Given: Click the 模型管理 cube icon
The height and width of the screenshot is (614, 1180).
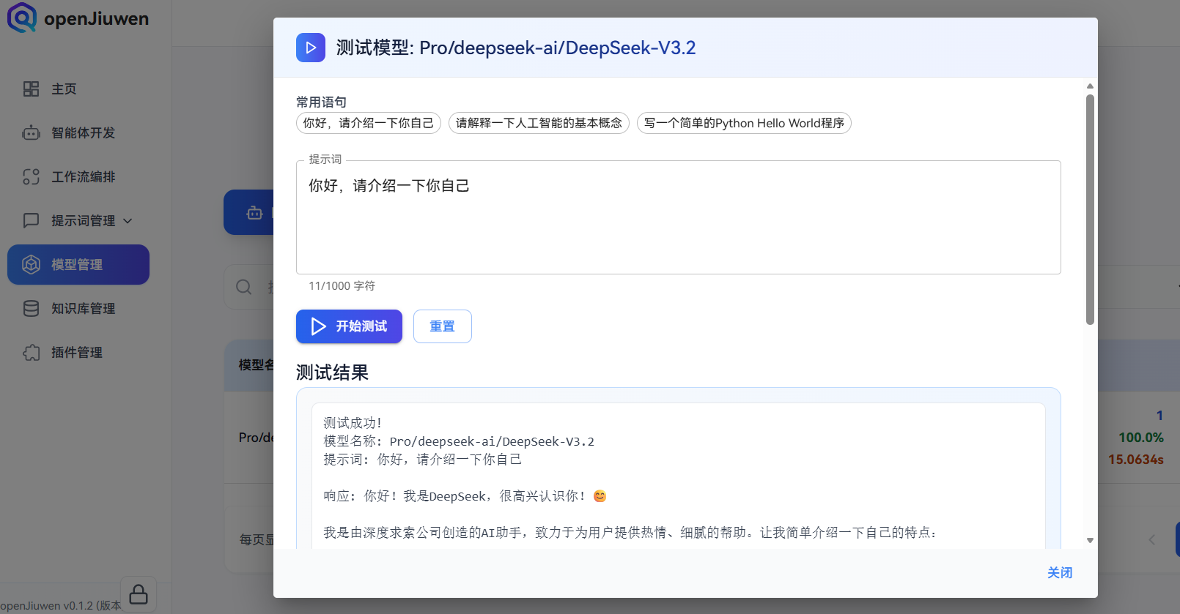Looking at the screenshot, I should click(31, 264).
